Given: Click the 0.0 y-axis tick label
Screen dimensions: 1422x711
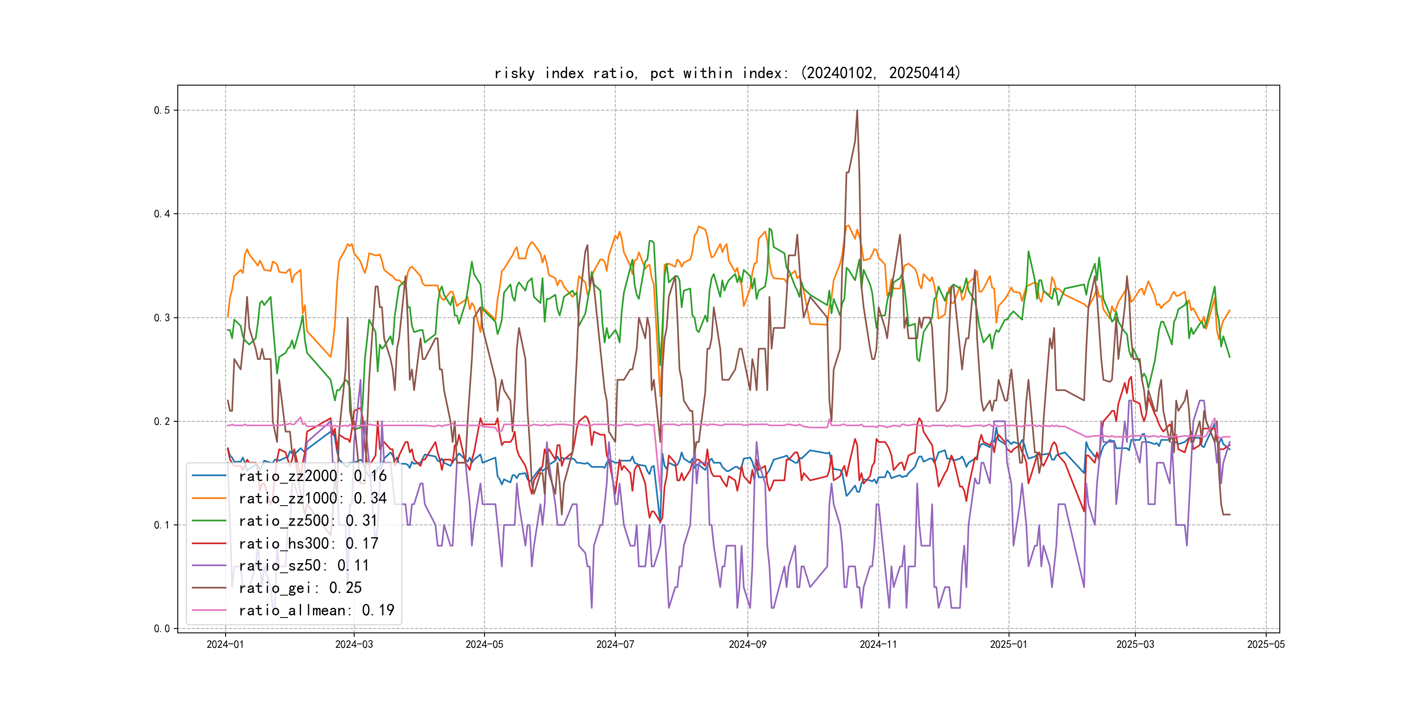Looking at the screenshot, I should (x=161, y=629).
